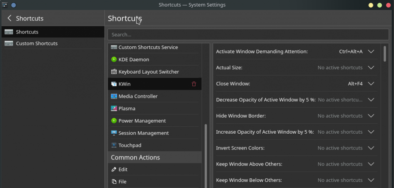Select Keyboard Layout Switcher component
This screenshot has width=394, height=188.
point(155,72)
